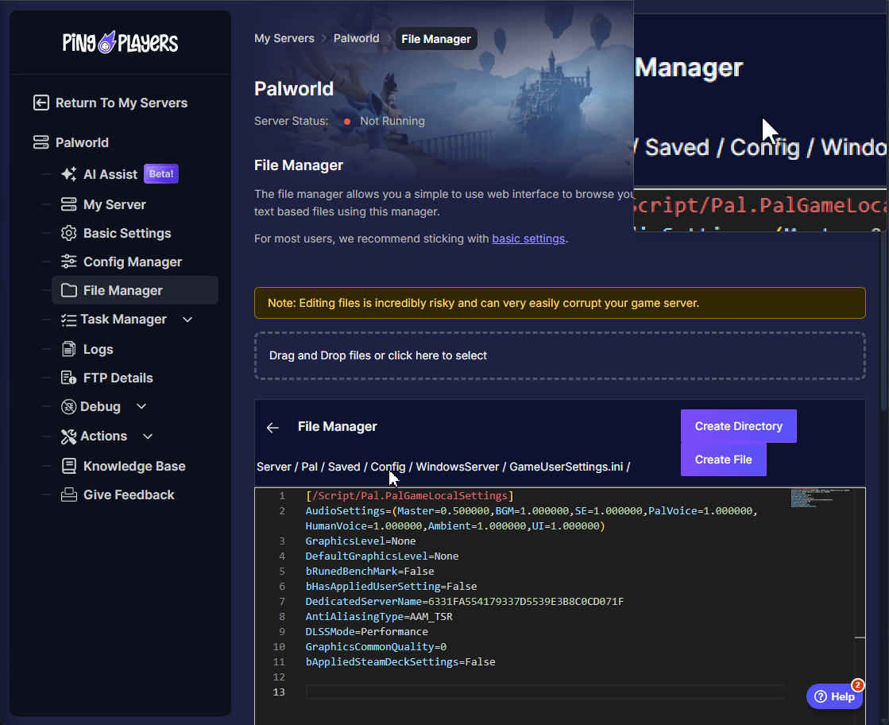Viewport: 889px width, 725px height.
Task: Click the GraphicsLevel=None line
Action: coord(361,541)
